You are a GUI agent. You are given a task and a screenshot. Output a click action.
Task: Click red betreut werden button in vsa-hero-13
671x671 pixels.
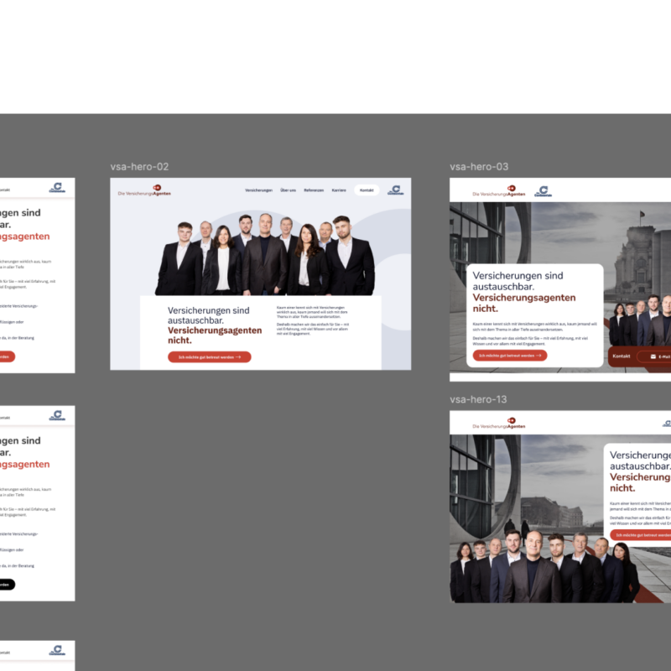pos(640,535)
